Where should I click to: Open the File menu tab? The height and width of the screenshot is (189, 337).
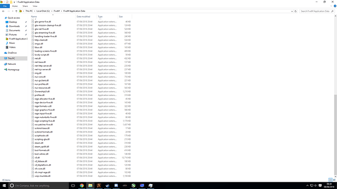tap(5, 6)
